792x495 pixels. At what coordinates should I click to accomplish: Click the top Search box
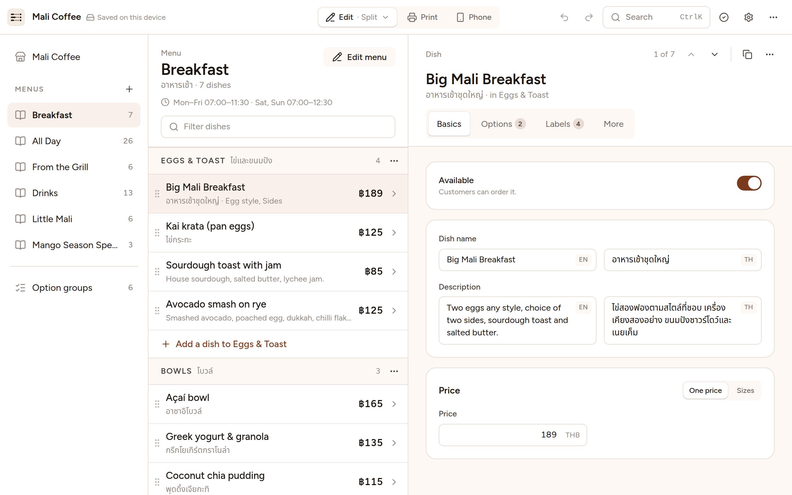coord(656,17)
